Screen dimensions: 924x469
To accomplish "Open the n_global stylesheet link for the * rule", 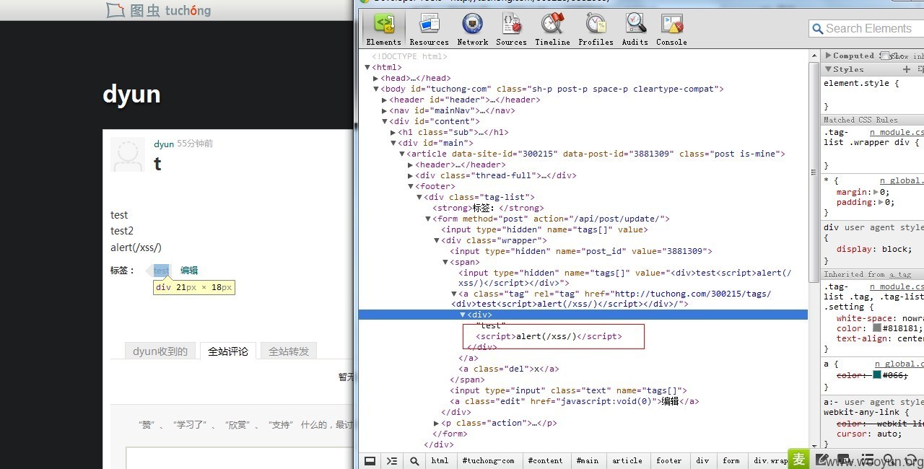I will [x=901, y=180].
